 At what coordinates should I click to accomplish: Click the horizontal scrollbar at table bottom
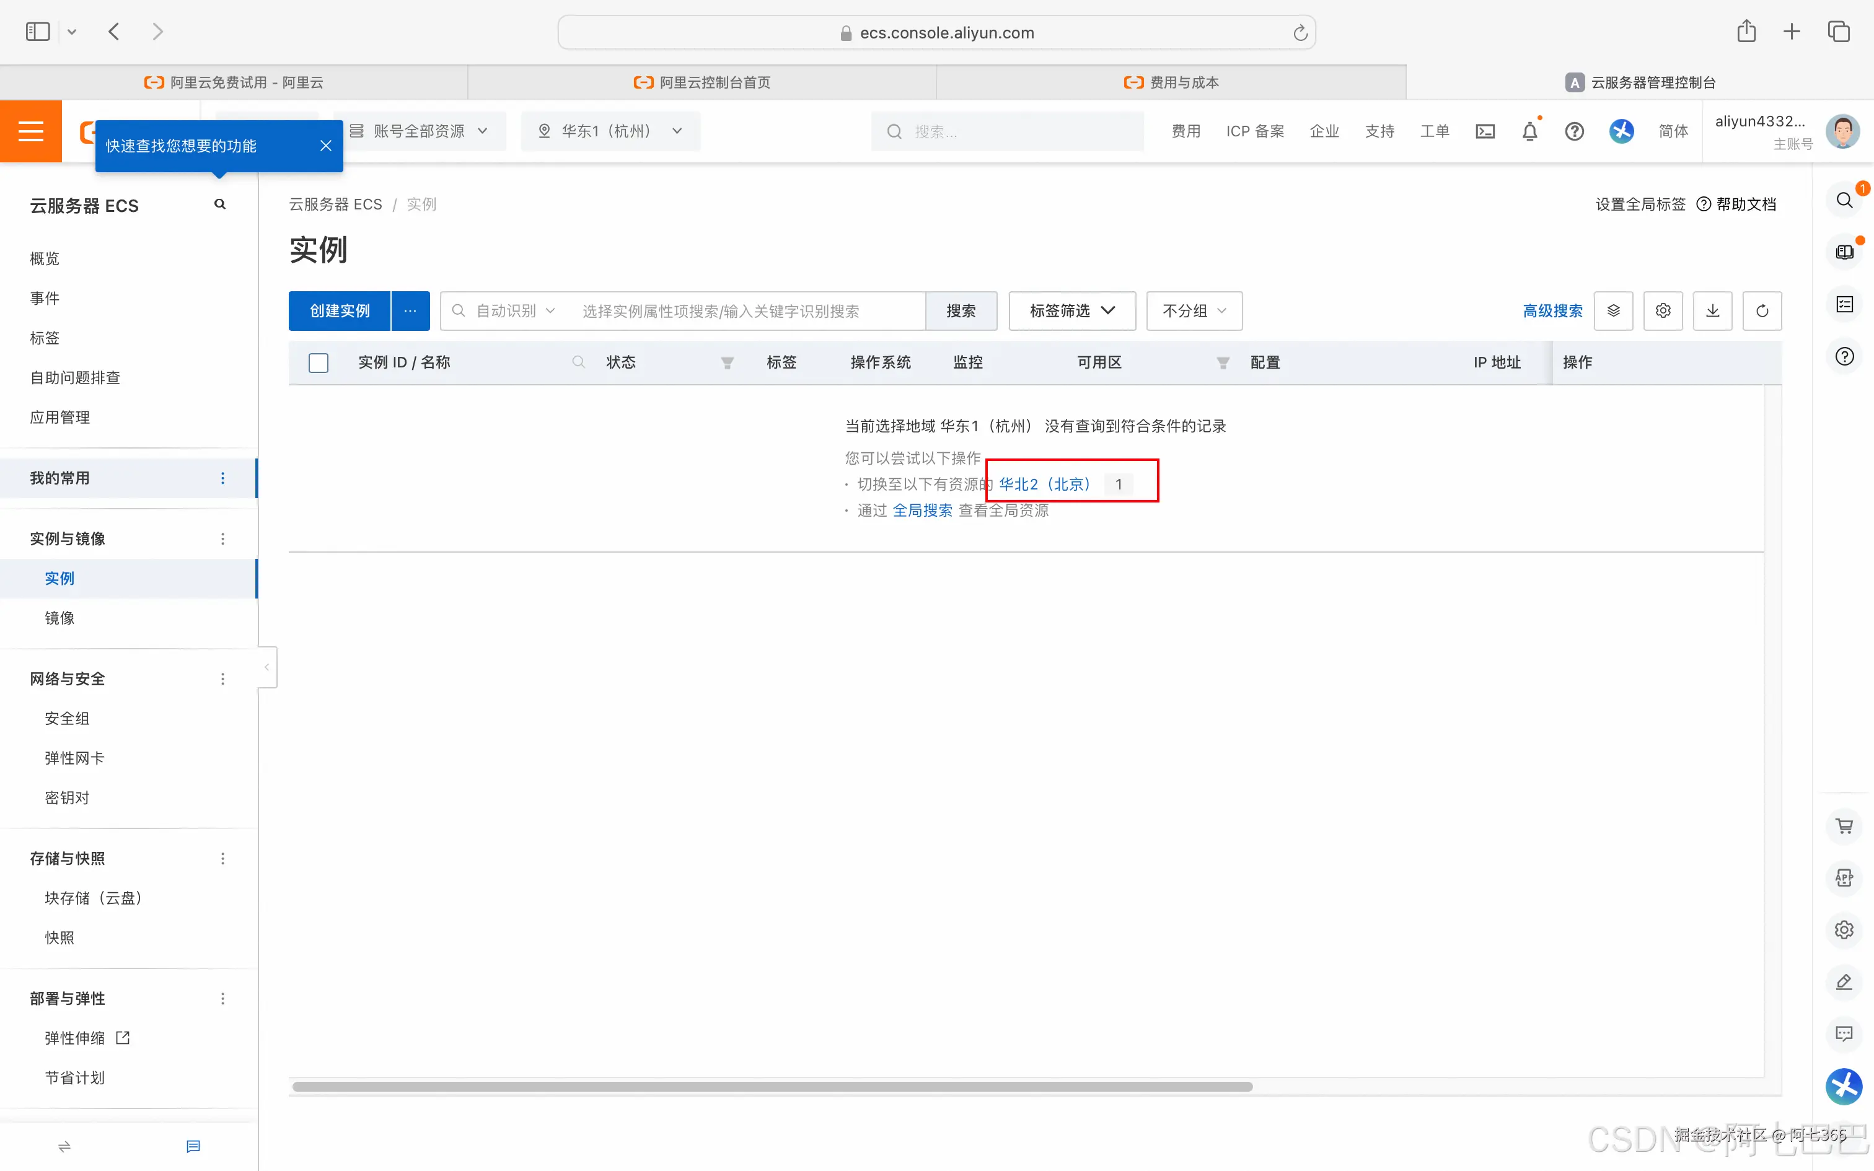(772, 1087)
